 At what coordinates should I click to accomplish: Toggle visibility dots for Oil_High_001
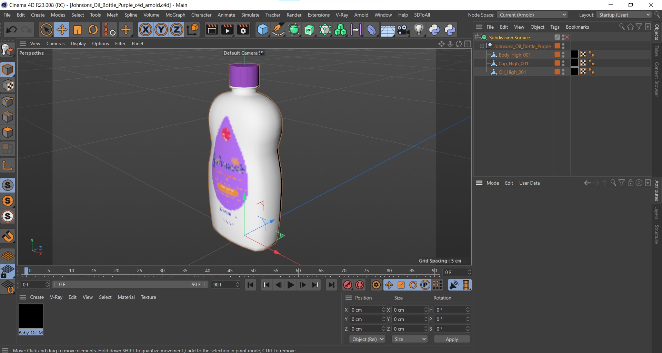click(563, 72)
